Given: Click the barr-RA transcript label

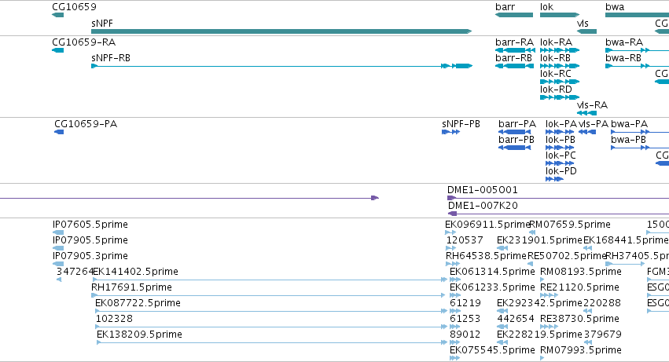Looking at the screenshot, I should click(515, 42).
